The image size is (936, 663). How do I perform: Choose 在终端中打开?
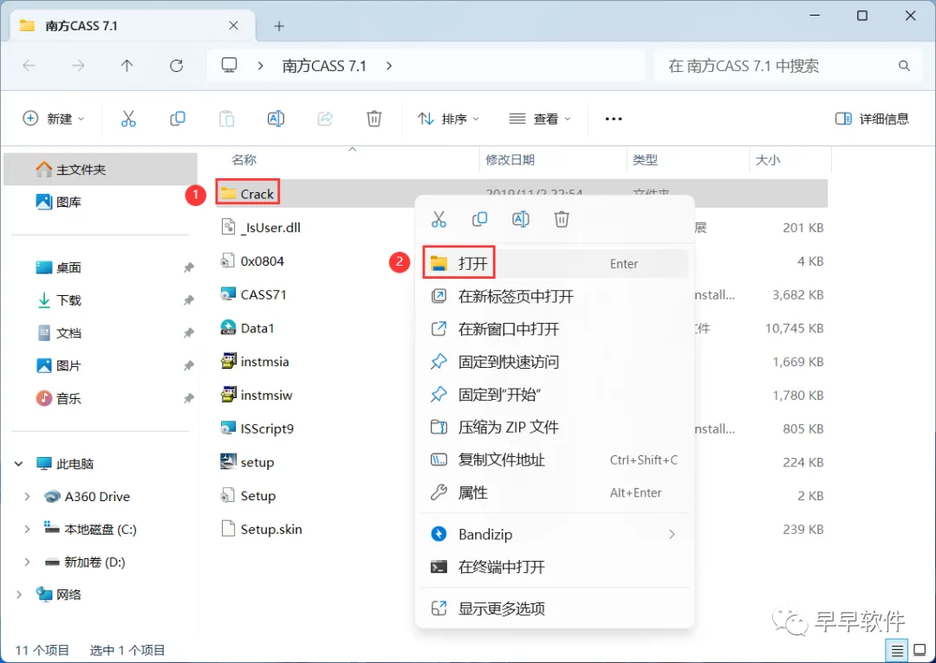555,567
